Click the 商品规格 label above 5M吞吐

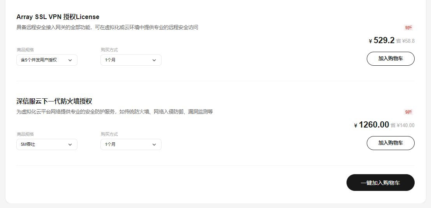coord(25,134)
